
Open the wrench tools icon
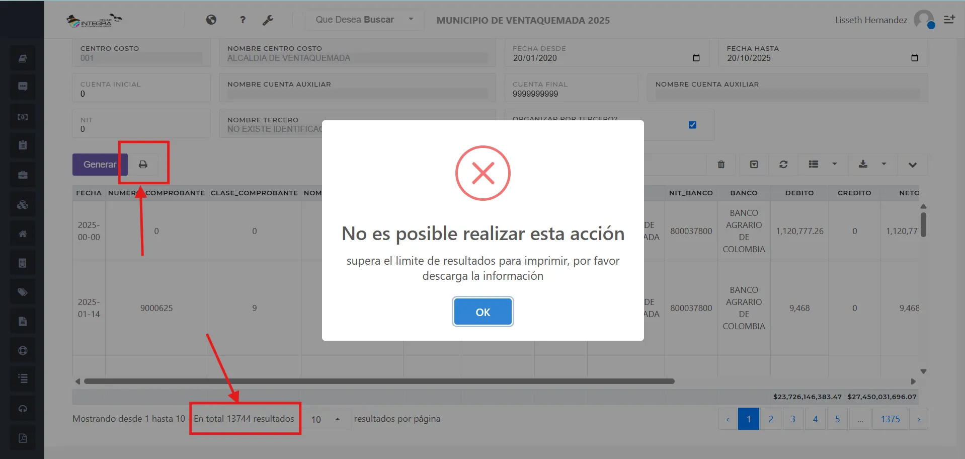click(x=268, y=20)
